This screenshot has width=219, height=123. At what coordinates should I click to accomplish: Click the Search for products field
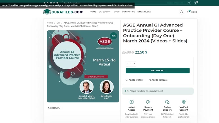click(113, 3)
